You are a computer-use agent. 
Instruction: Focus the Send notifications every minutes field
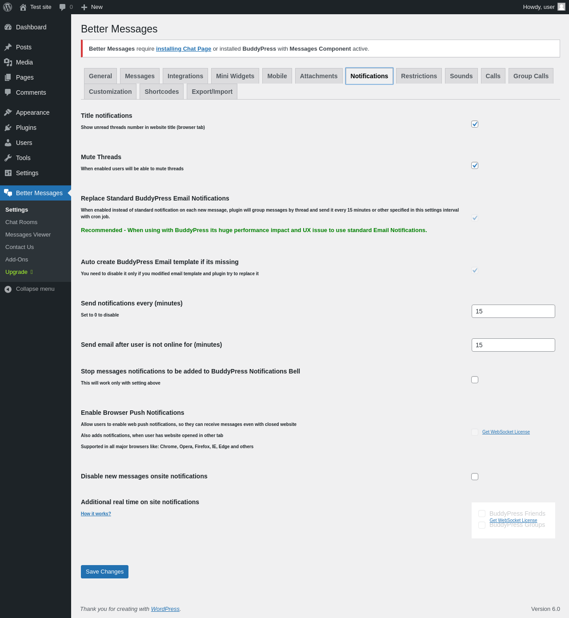click(x=513, y=311)
